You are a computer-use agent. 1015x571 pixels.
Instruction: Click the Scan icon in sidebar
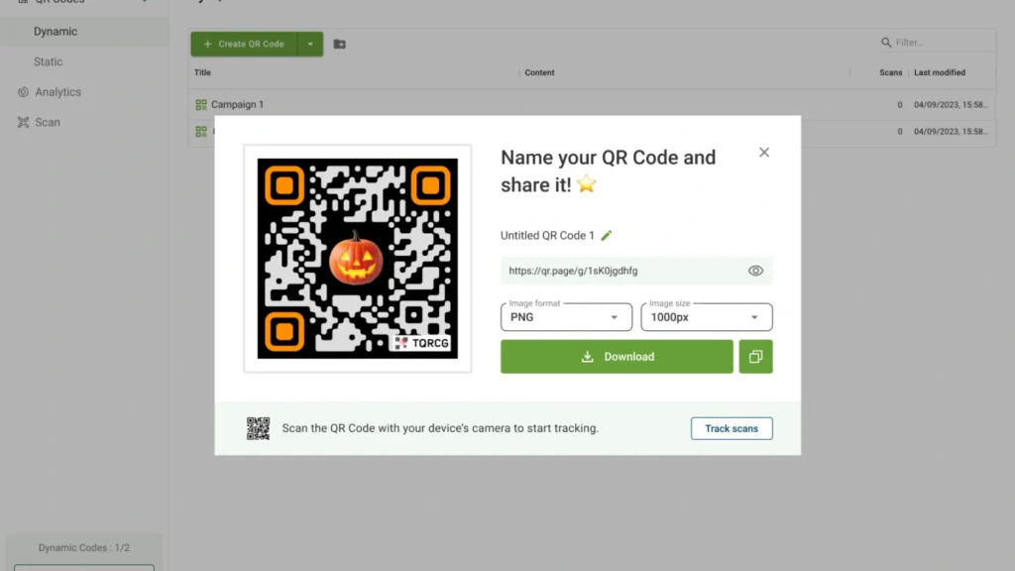click(x=23, y=123)
